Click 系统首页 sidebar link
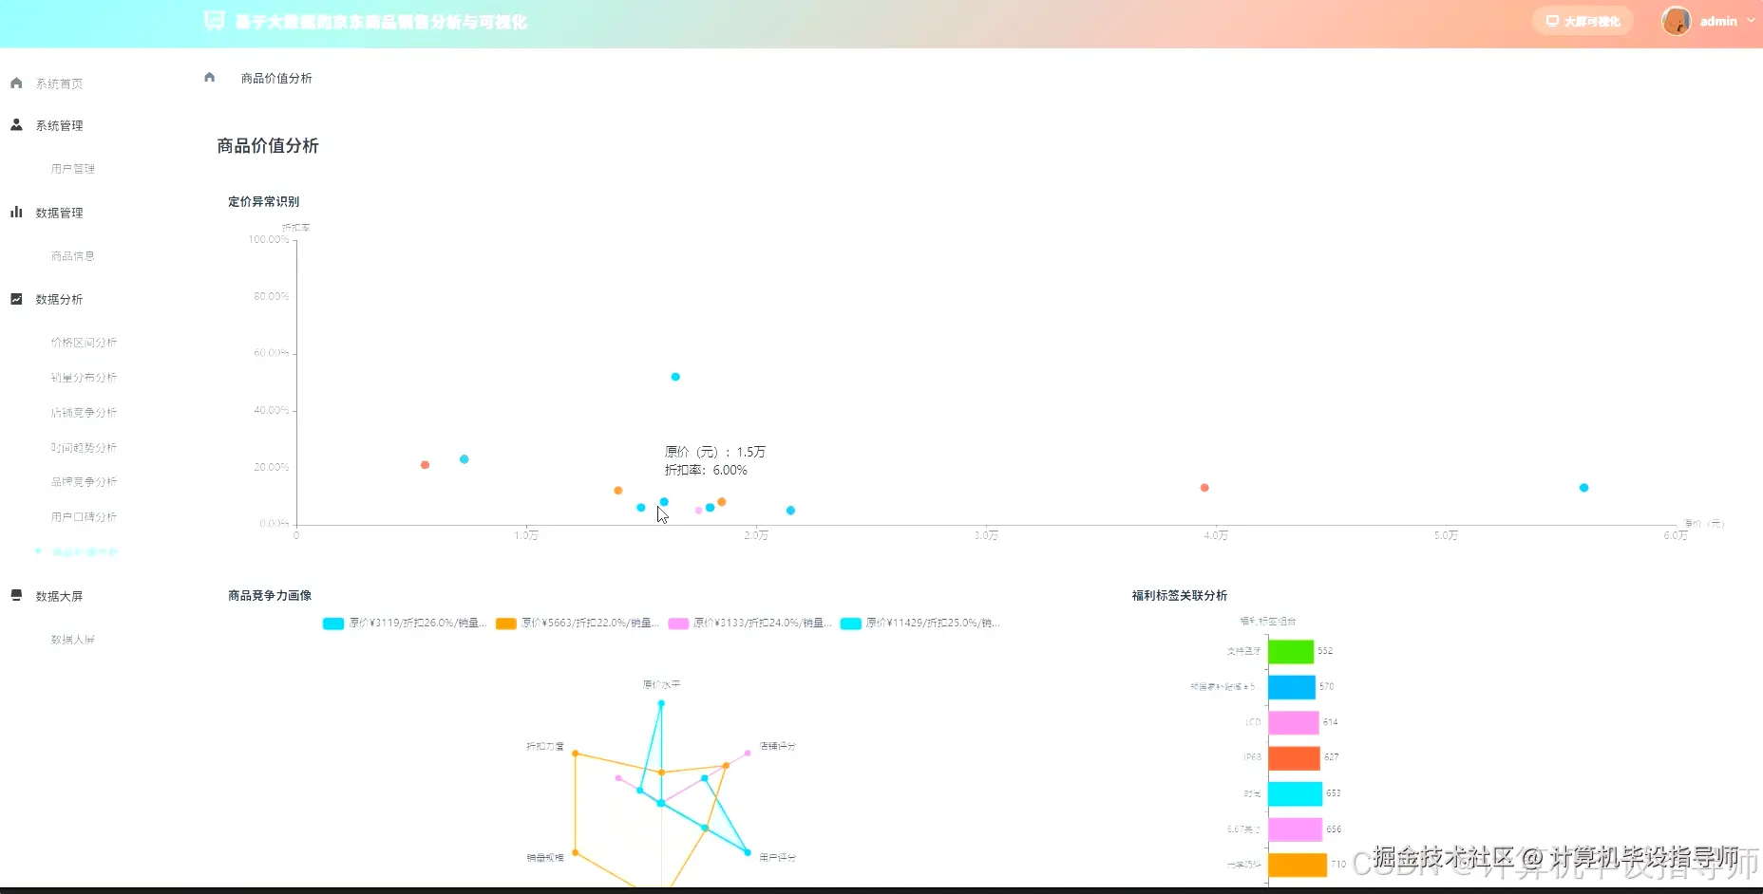This screenshot has width=1763, height=894. 59,84
